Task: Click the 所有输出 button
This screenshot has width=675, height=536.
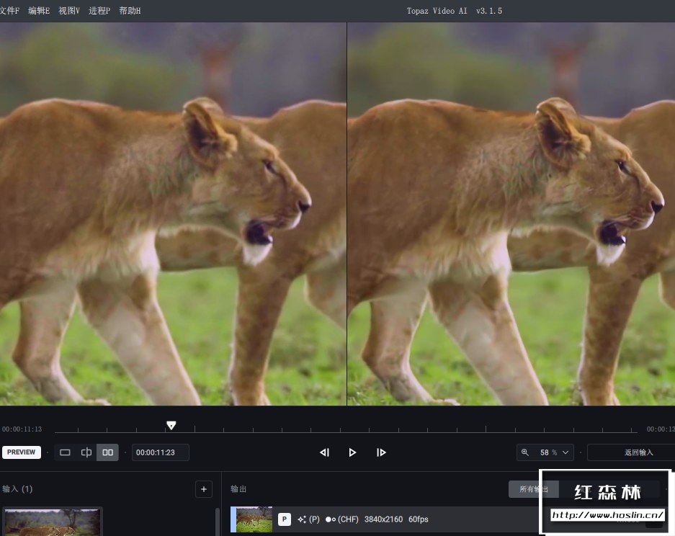Action: tap(534, 489)
